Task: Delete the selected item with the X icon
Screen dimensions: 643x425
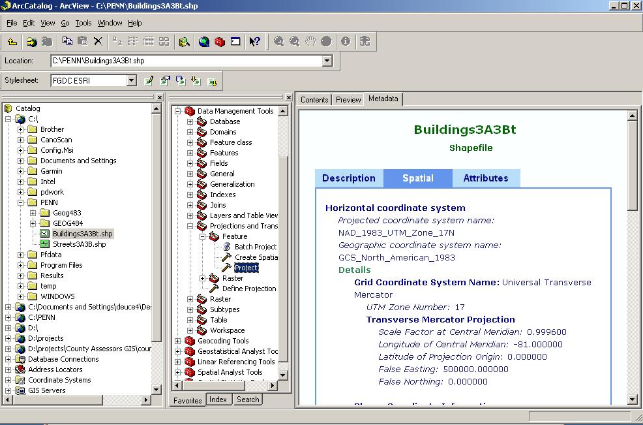Action: point(98,41)
